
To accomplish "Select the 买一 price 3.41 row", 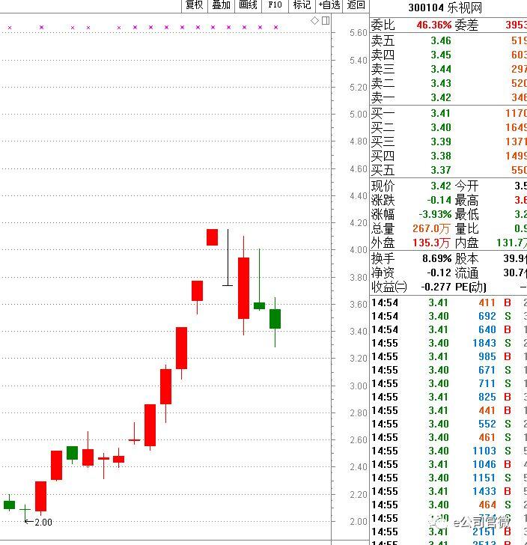I will point(448,113).
